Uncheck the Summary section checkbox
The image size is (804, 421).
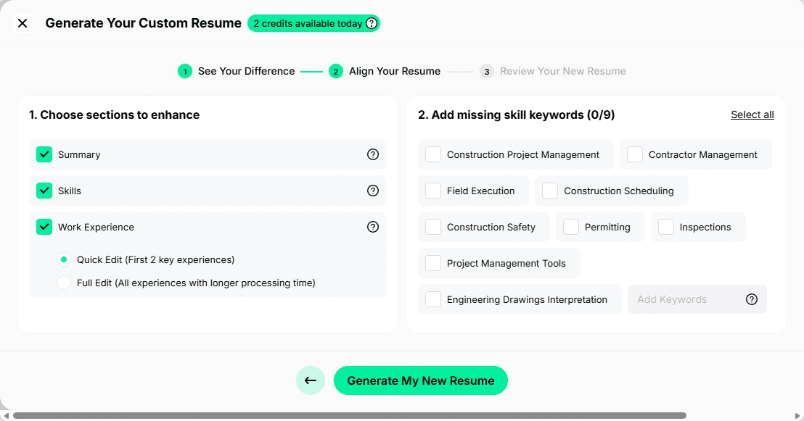tap(44, 154)
